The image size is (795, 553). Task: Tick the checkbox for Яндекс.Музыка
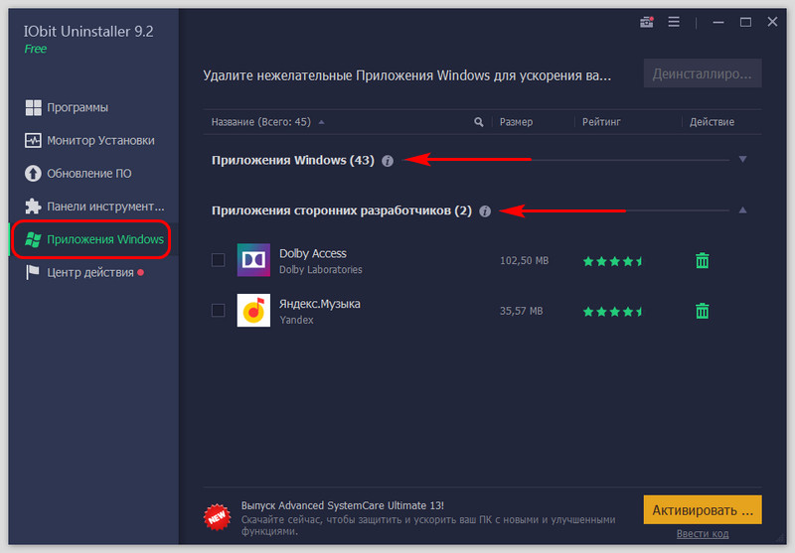point(218,310)
